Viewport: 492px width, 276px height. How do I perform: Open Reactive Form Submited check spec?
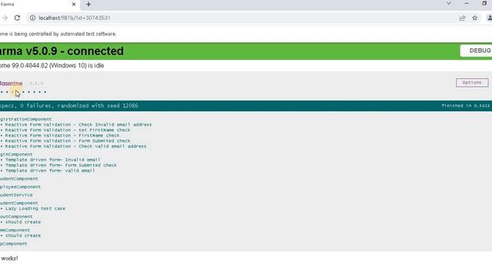coord(68,141)
